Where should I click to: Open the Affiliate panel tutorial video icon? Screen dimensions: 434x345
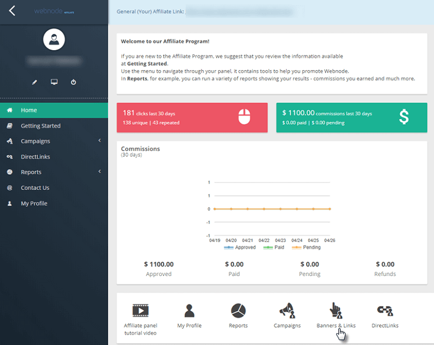(140, 310)
